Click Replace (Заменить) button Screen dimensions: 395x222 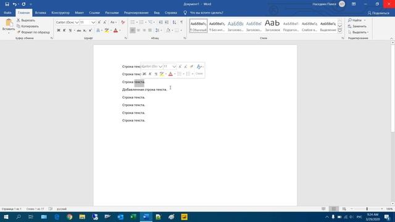point(357,26)
